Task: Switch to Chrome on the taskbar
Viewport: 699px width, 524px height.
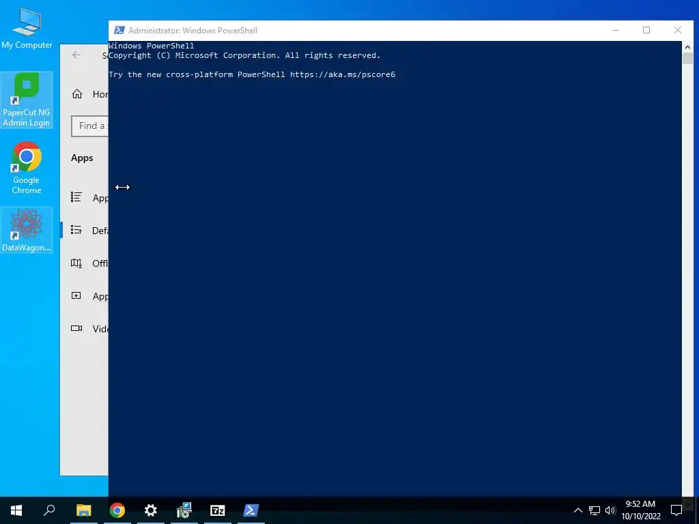Action: click(117, 510)
